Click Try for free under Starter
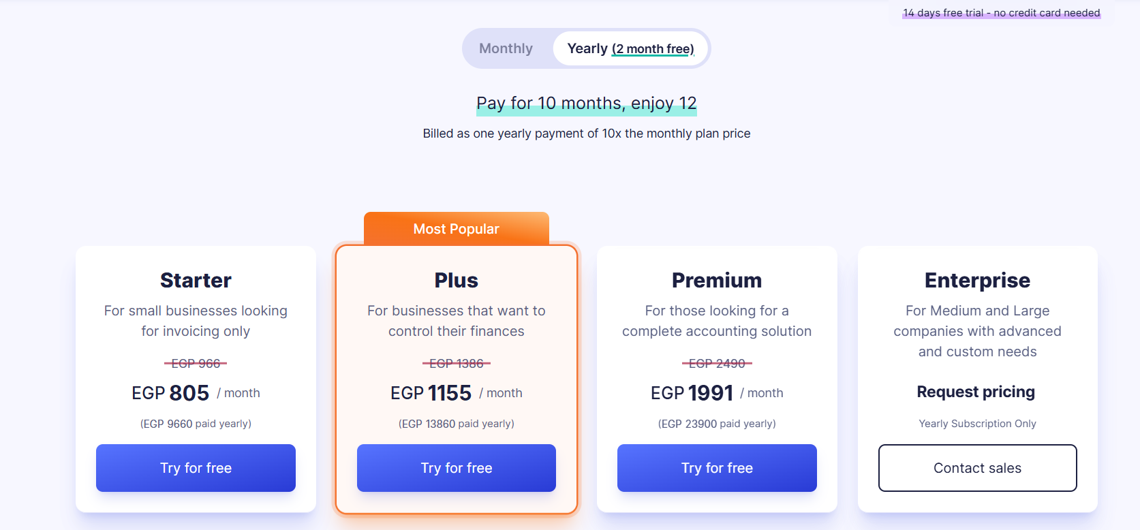 point(196,468)
